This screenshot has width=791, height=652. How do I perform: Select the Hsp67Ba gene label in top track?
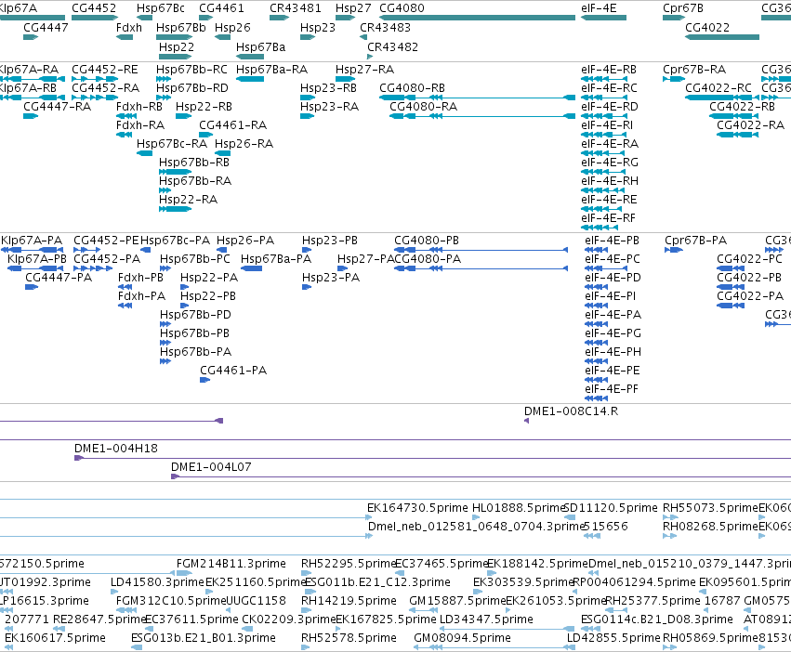coord(261,46)
